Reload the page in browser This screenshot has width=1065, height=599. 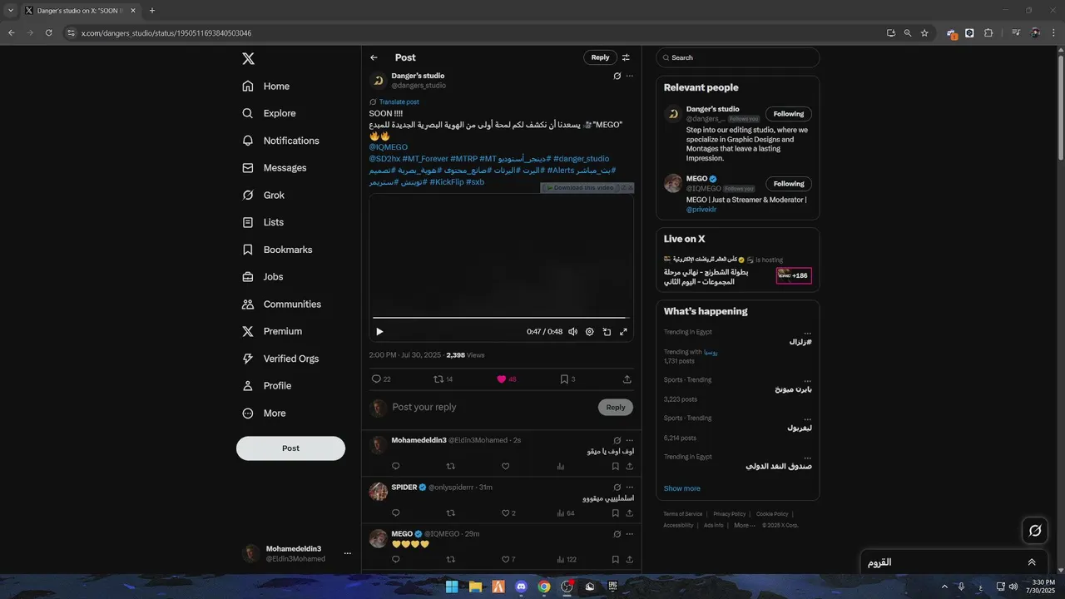48,33
